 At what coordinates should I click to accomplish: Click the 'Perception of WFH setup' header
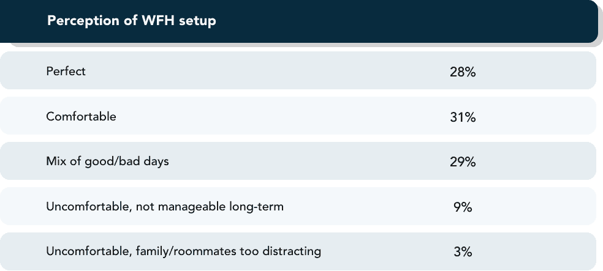click(132, 21)
